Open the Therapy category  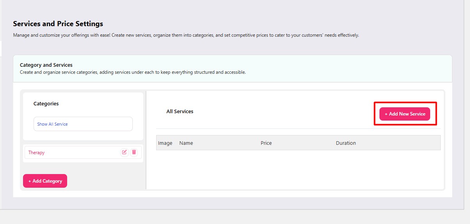pyautogui.click(x=37, y=153)
